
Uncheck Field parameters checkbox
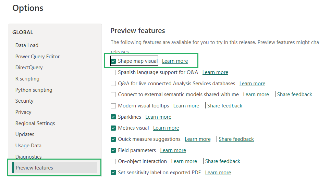click(113, 150)
